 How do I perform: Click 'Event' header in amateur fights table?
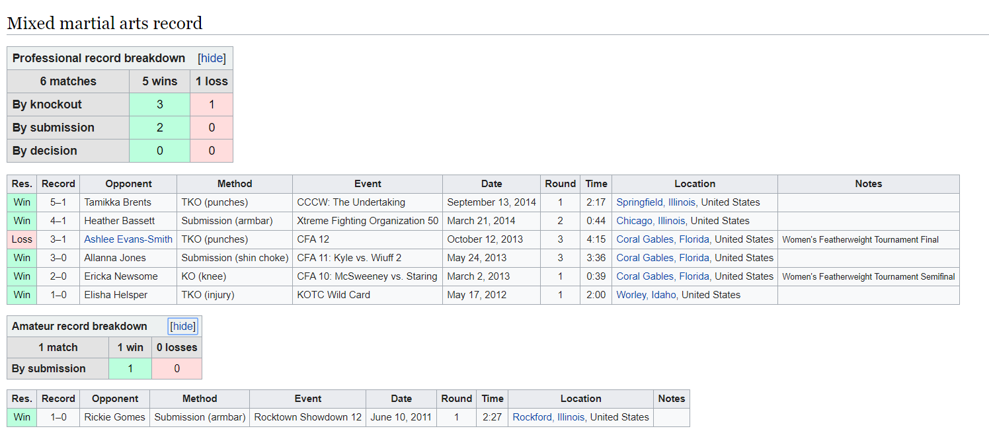coord(308,399)
